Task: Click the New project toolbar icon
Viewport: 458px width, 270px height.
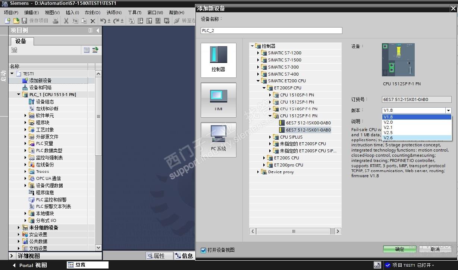Action: click(7, 21)
